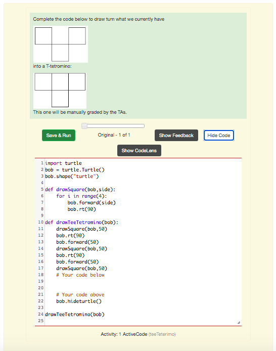Click final 'drawTeeTetromino(bob)' call on line 24
Image resolution: width=276 pixels, height=351 pixels.
(x=75, y=314)
